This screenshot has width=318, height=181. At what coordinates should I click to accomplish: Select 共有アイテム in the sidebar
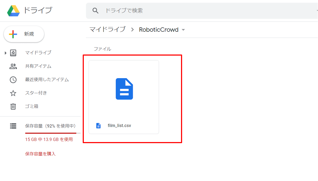click(38, 66)
